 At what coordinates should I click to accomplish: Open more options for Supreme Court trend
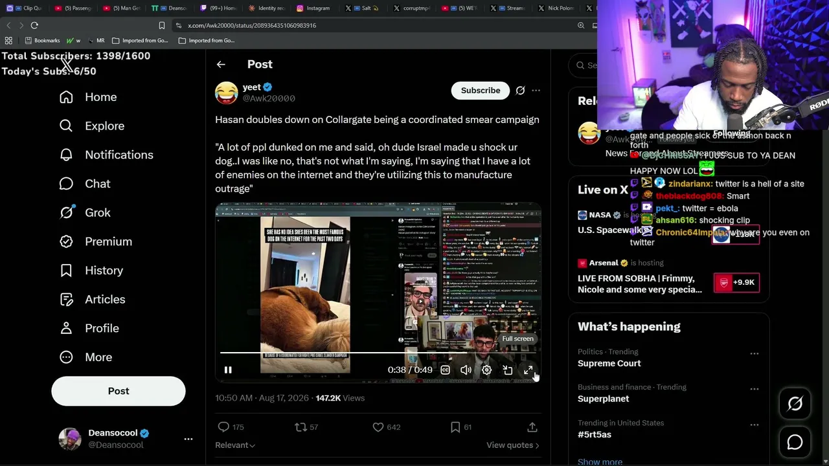(x=755, y=353)
